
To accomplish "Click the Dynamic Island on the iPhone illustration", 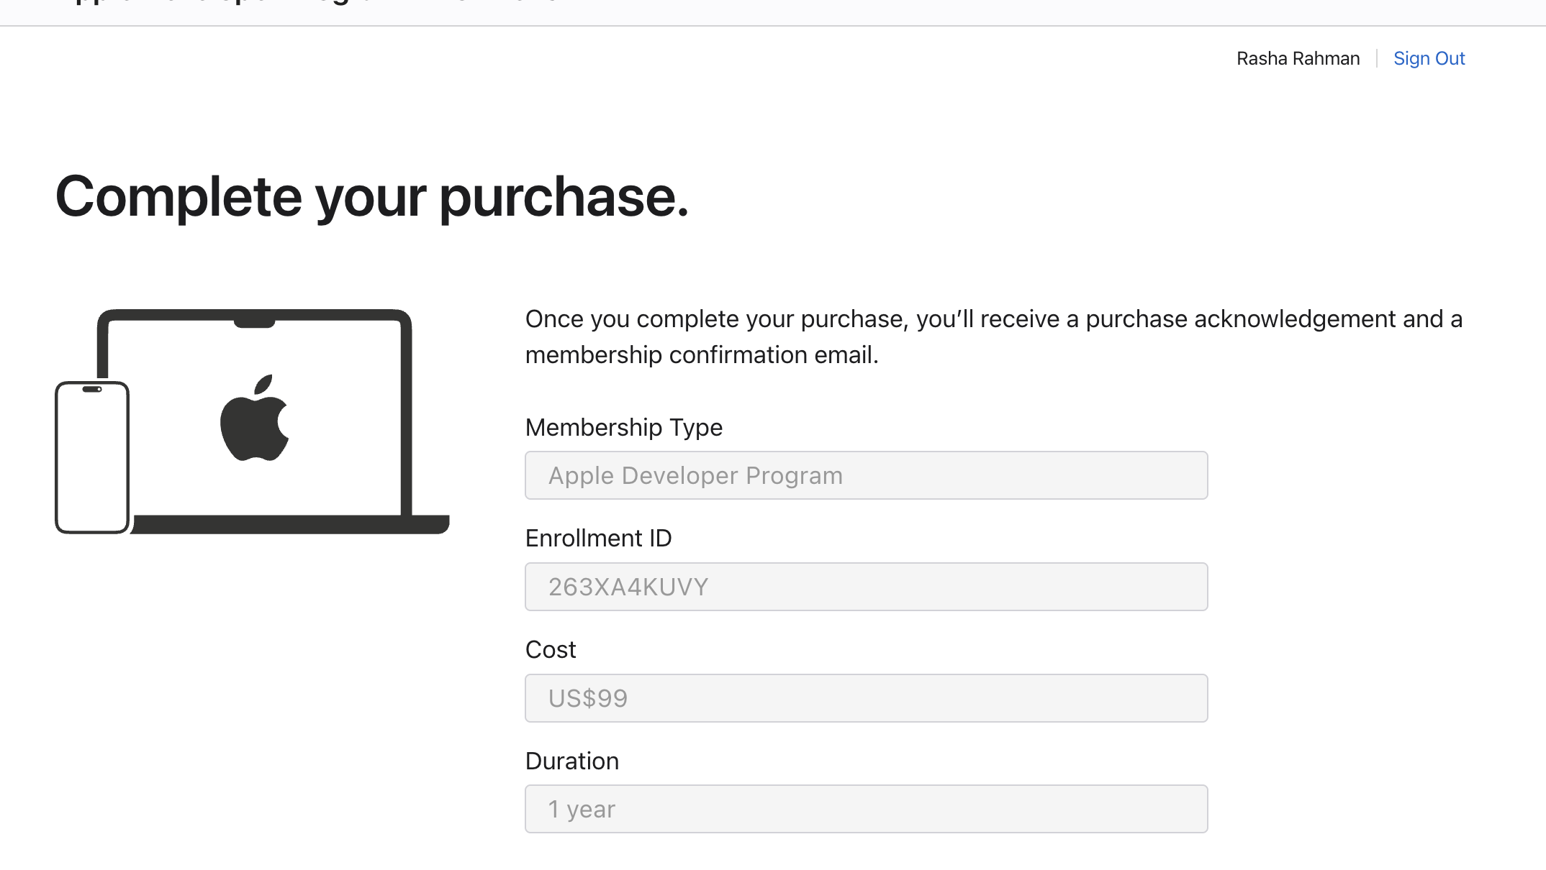I will (x=92, y=390).
